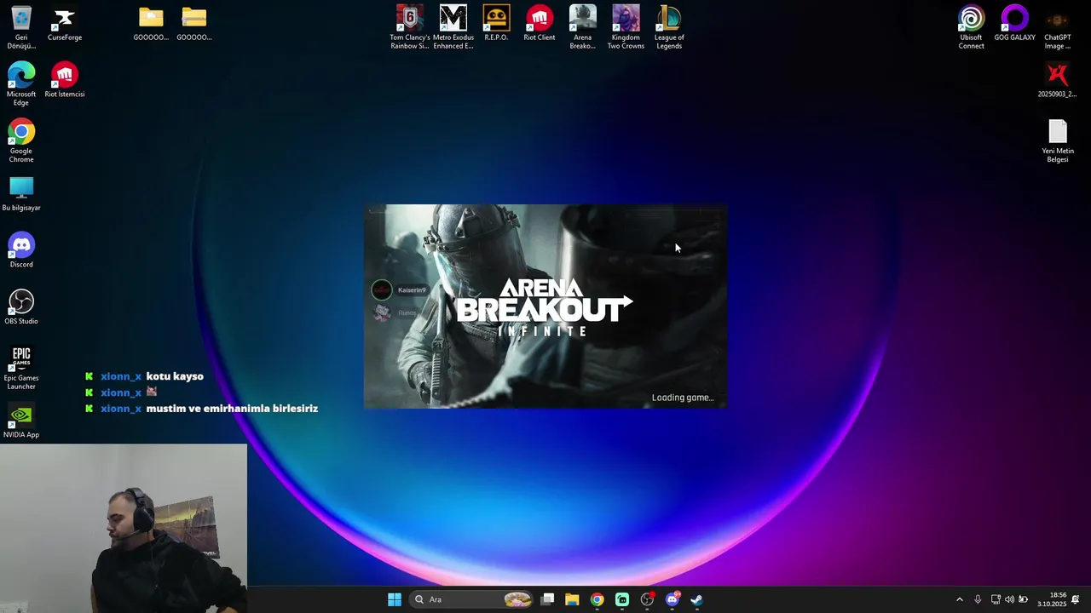Expand the hidden system tray icons chevron
The width and height of the screenshot is (1091, 613).
[960, 599]
